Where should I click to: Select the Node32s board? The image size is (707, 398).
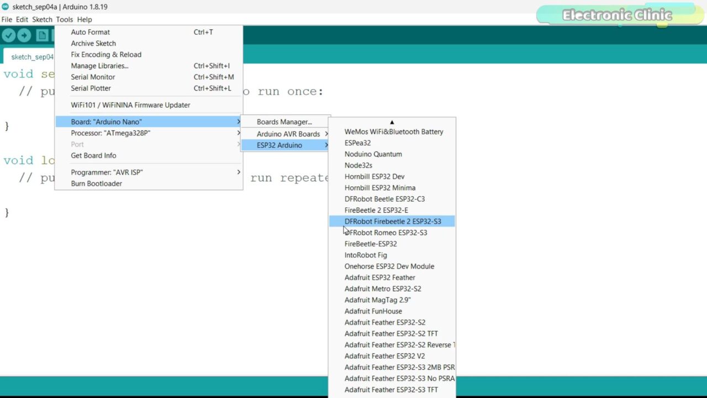pyautogui.click(x=392, y=165)
